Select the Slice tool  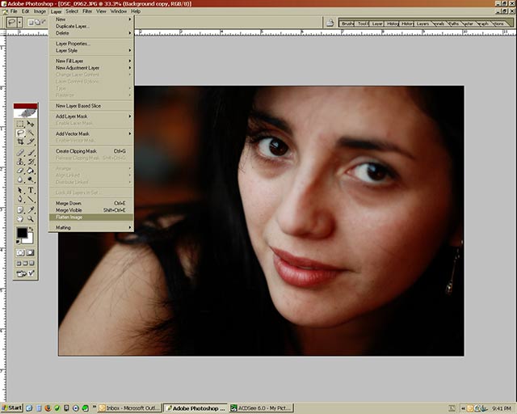point(31,142)
